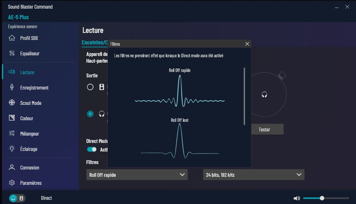Viewport: 356px width, 204px height.
Task: Click the Direct mode filter notice text
Action: coord(169,56)
